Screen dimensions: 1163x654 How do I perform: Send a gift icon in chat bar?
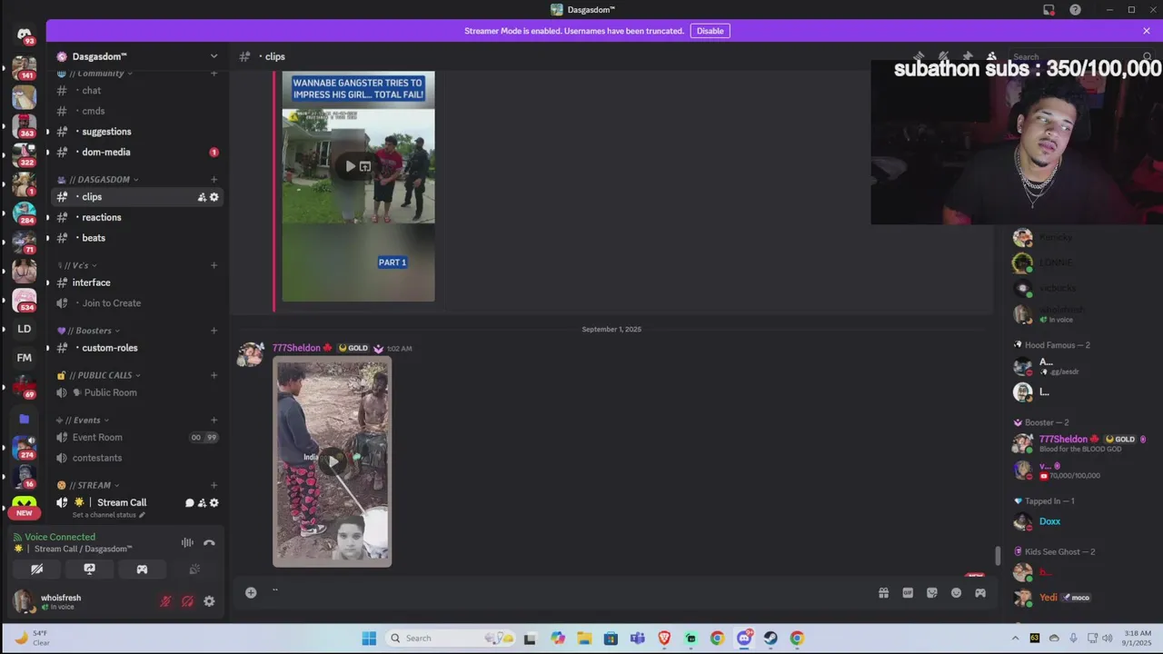click(x=883, y=593)
